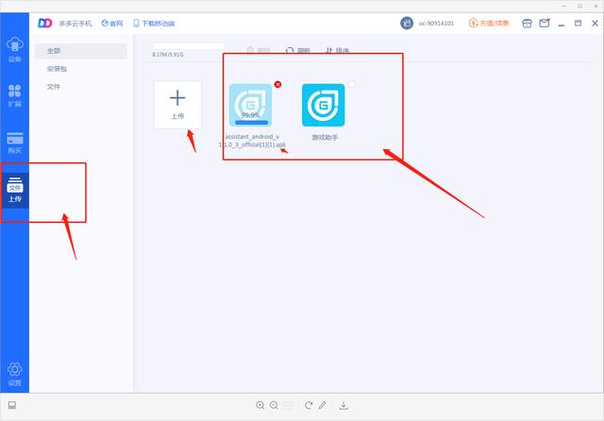Click the user ID text beside the avatar
604x421 pixels.
(436, 24)
